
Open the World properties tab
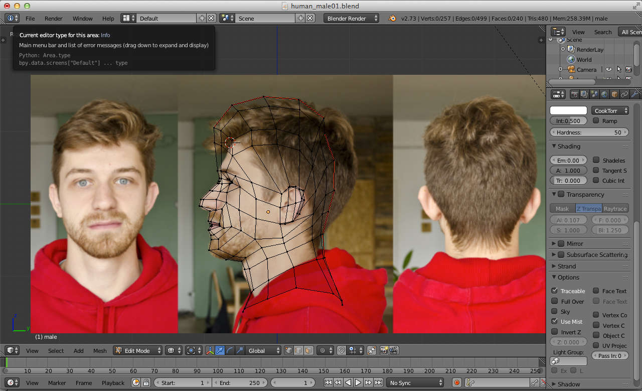pyautogui.click(x=604, y=94)
